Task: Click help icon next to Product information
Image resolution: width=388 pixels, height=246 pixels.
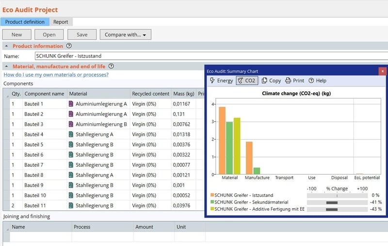Action: point(69,46)
